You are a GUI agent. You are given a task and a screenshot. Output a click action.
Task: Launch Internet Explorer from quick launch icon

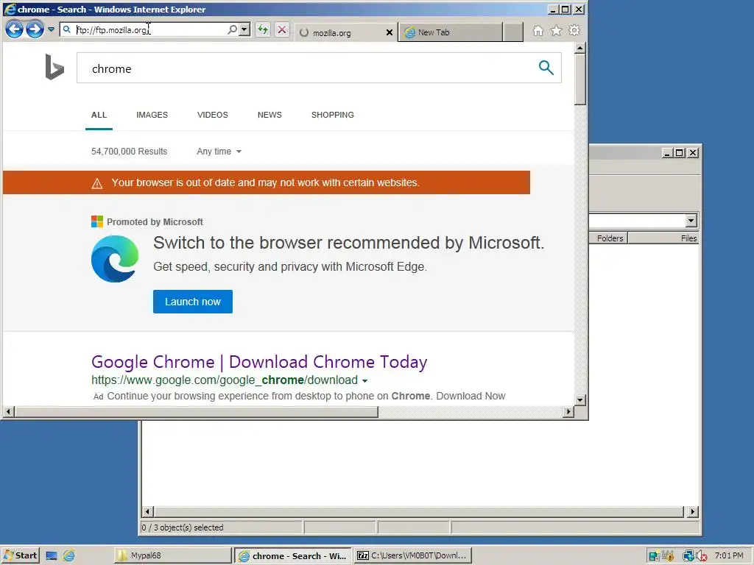tap(68, 556)
